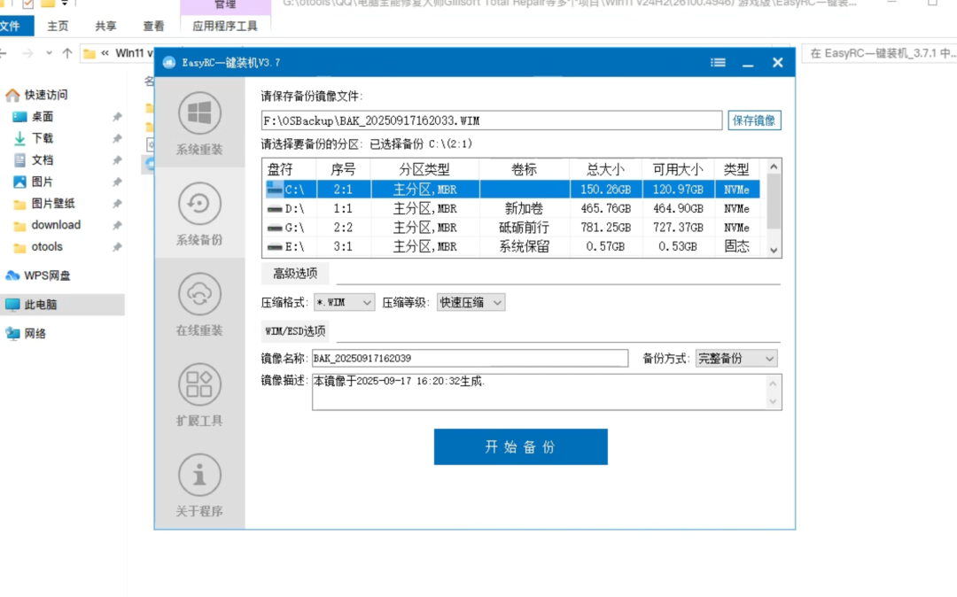Open the 系统重装 system reinstall section

199,123
